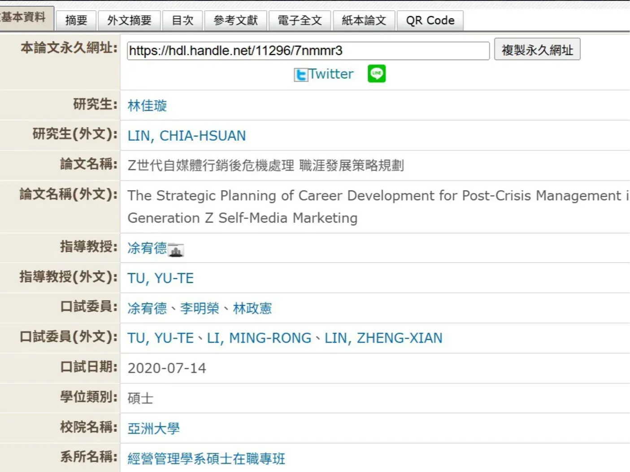This screenshot has width=630, height=472.
Task: Click committee member LIN, ZHENG-XIAN link
Action: pyautogui.click(x=383, y=338)
